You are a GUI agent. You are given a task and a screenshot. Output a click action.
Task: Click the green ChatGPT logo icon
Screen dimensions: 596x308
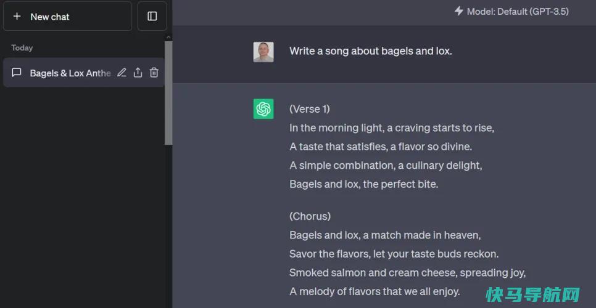pyautogui.click(x=263, y=109)
